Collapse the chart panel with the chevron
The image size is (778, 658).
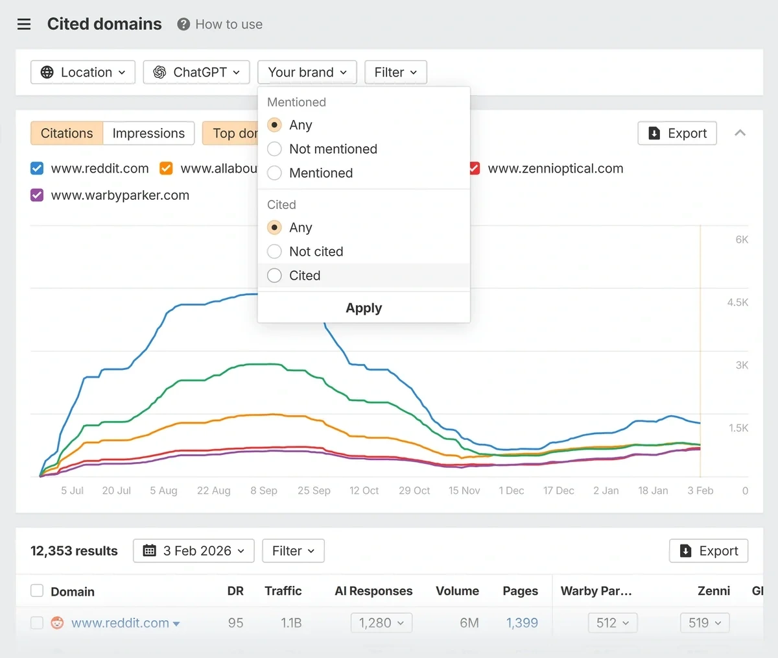[740, 132]
